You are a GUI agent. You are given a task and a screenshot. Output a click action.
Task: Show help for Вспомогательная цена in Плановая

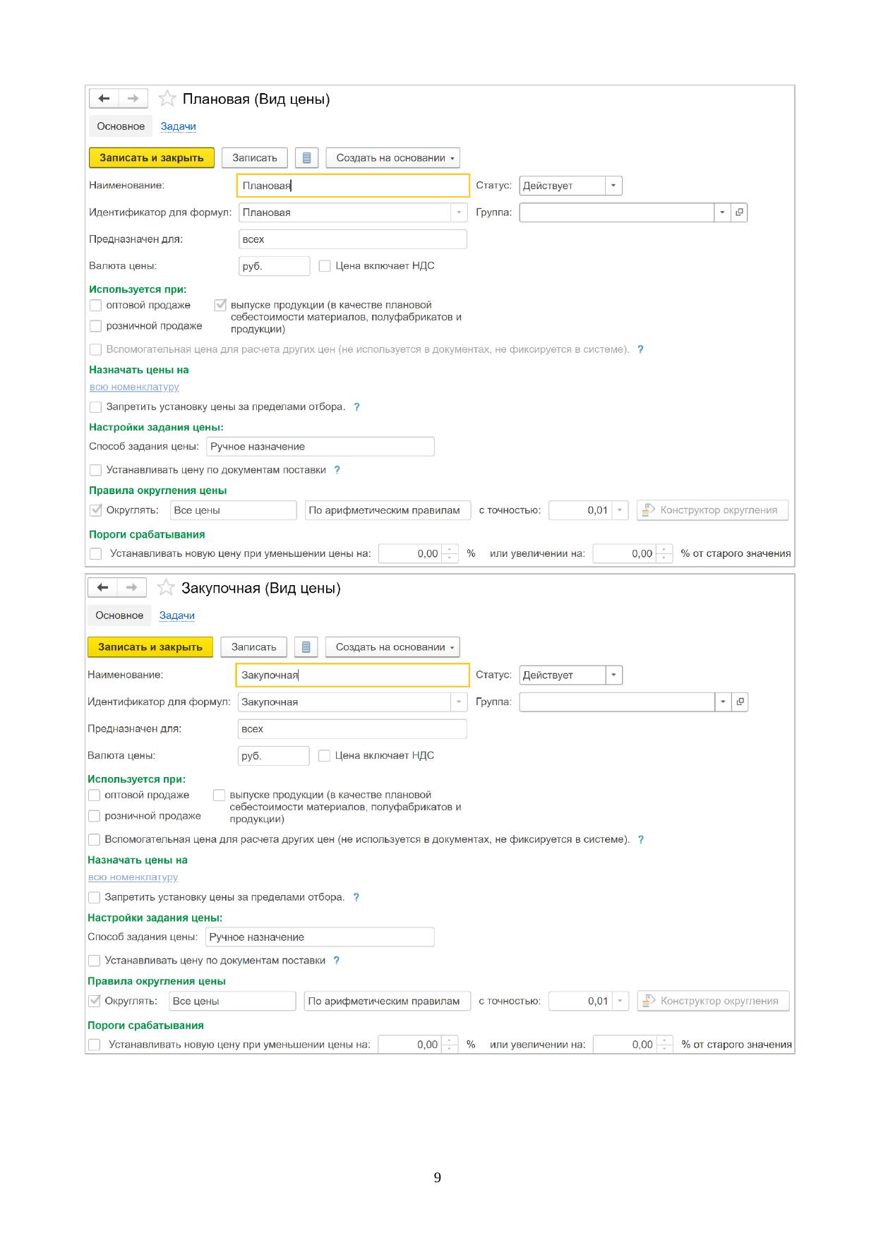click(x=640, y=349)
